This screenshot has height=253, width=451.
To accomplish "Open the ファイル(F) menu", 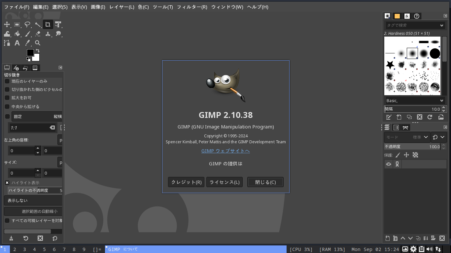I will point(17,7).
